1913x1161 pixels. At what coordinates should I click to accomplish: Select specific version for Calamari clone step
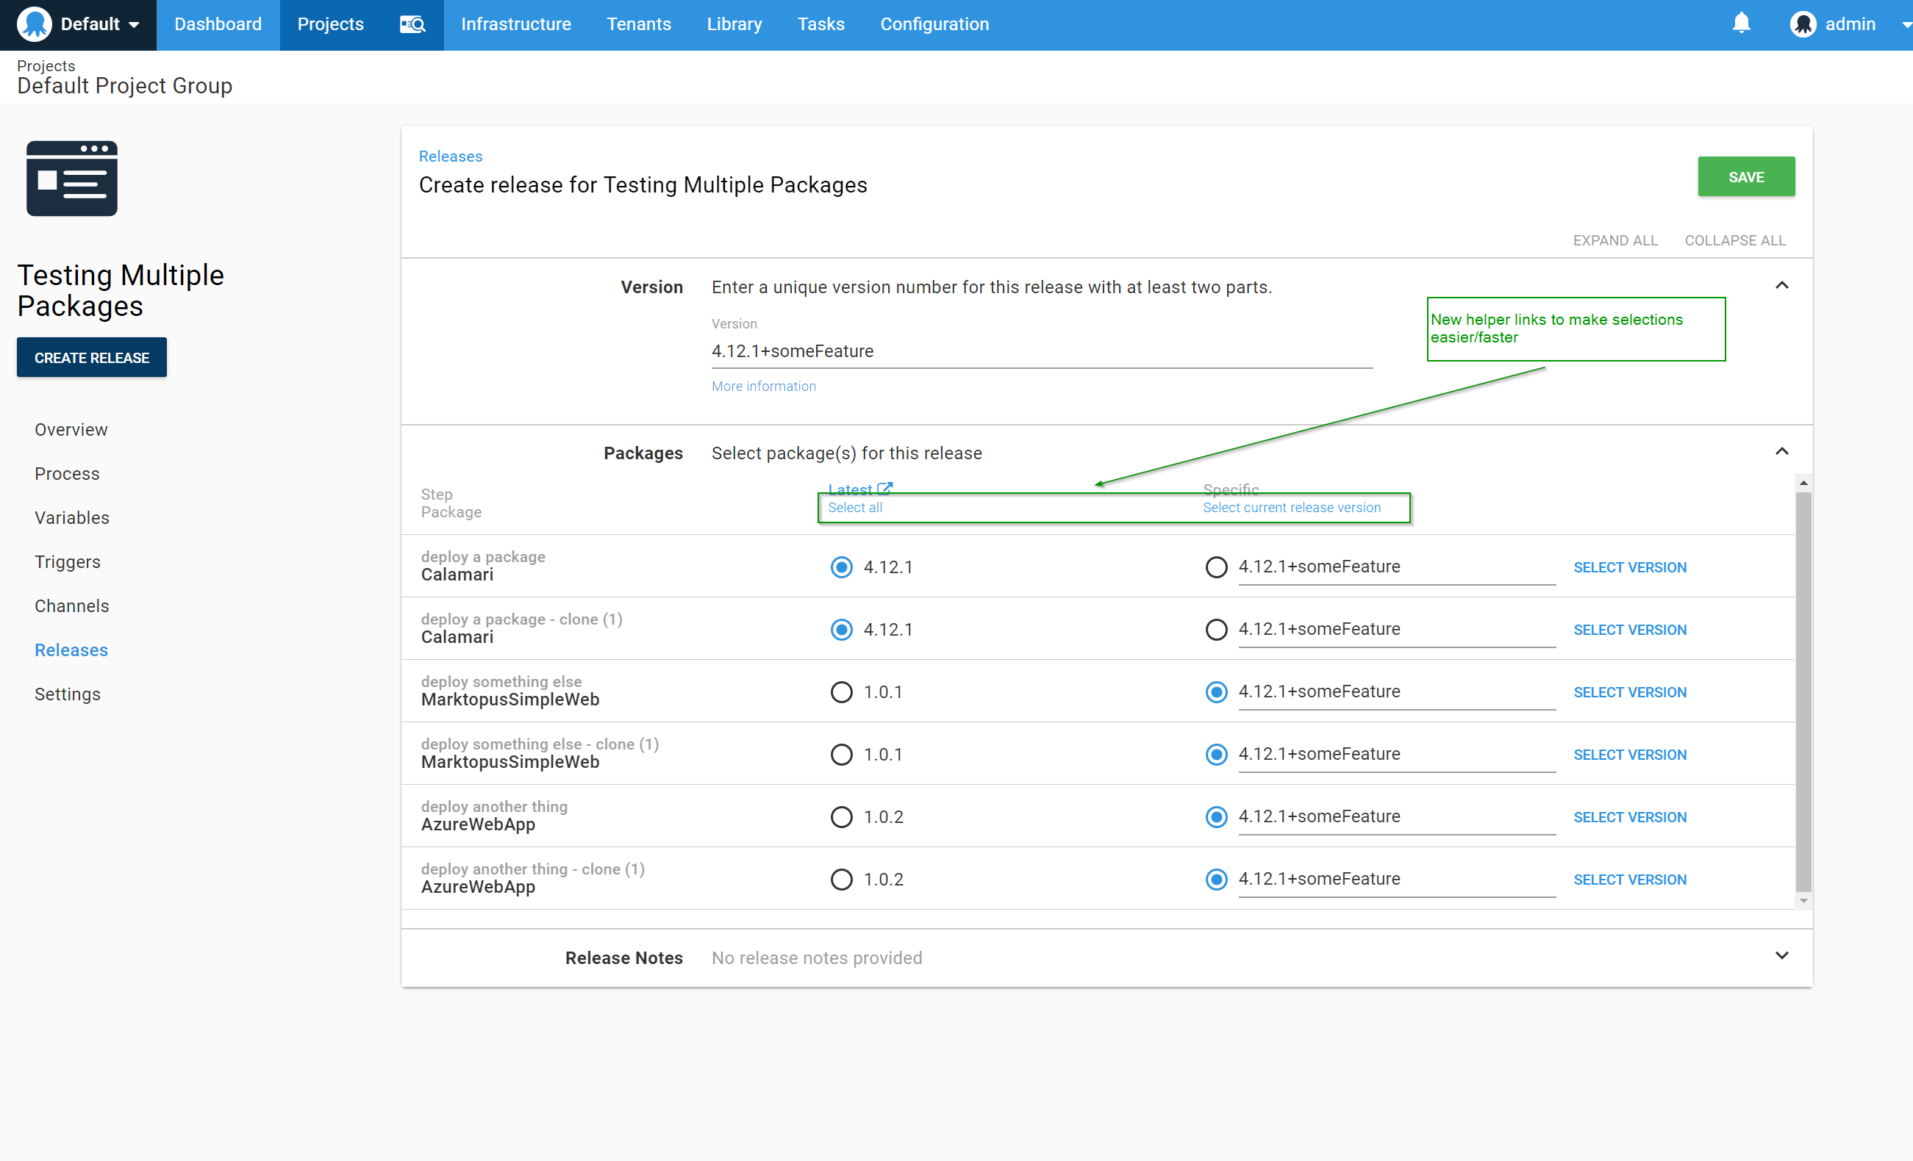(x=1216, y=630)
